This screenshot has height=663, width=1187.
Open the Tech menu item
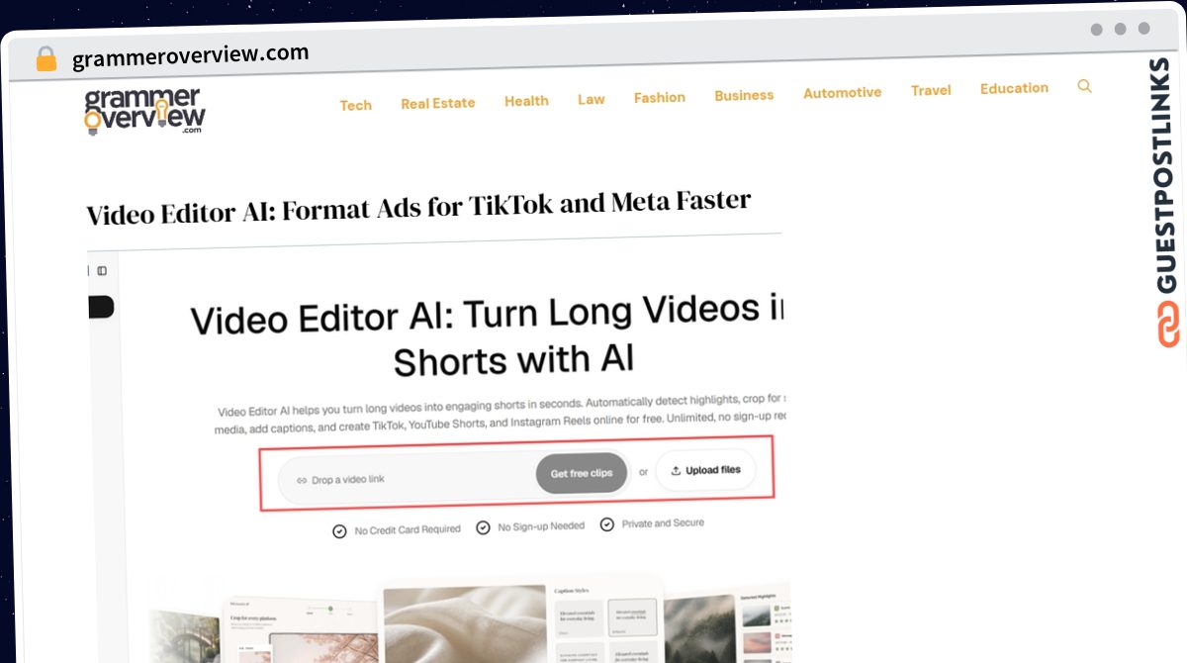[x=356, y=105]
